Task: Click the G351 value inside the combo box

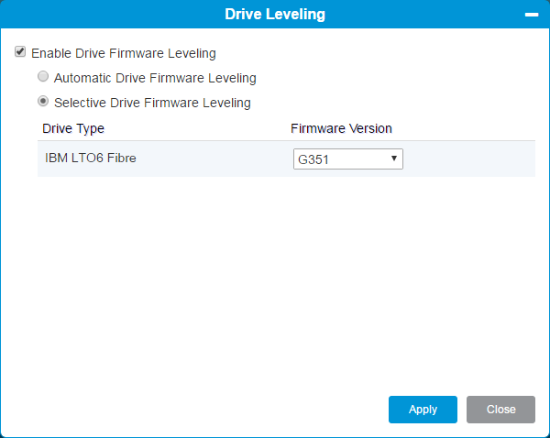Action: point(313,159)
